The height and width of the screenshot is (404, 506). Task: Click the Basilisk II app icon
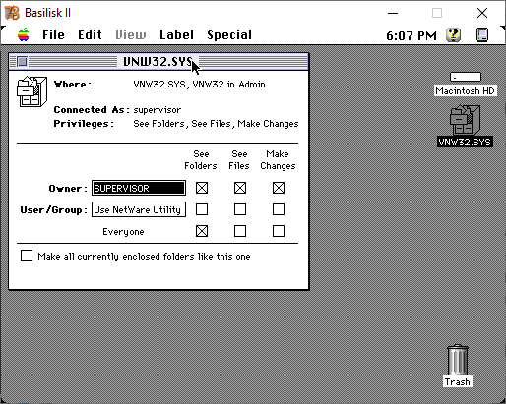point(12,13)
